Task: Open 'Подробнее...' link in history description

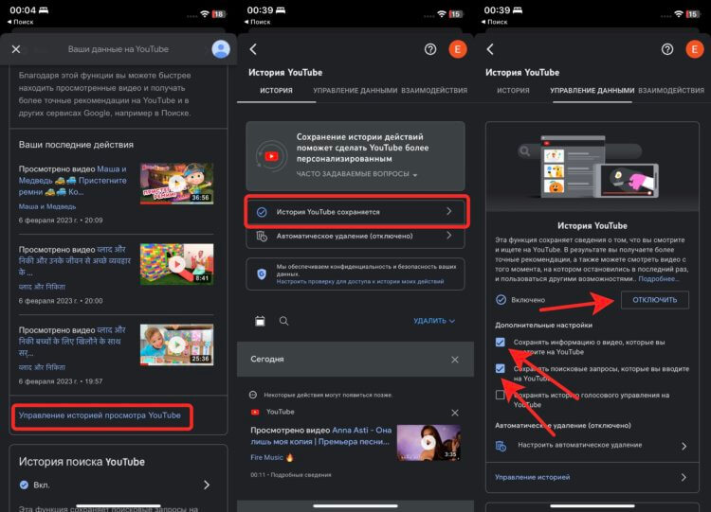Action: [659, 279]
